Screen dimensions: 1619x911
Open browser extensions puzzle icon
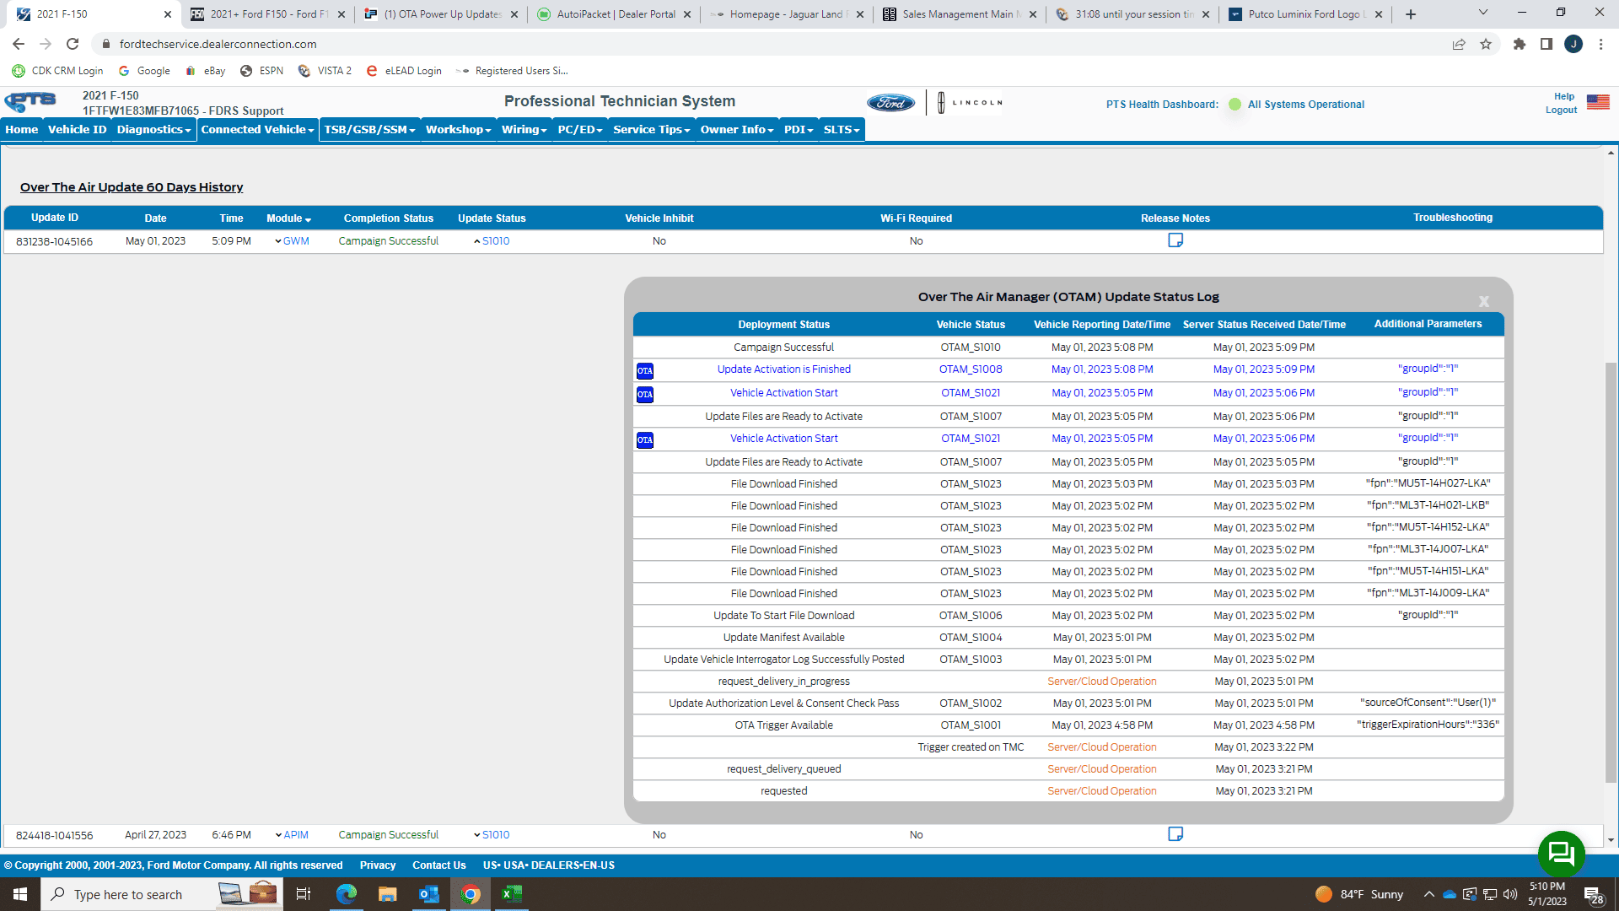click(1519, 44)
